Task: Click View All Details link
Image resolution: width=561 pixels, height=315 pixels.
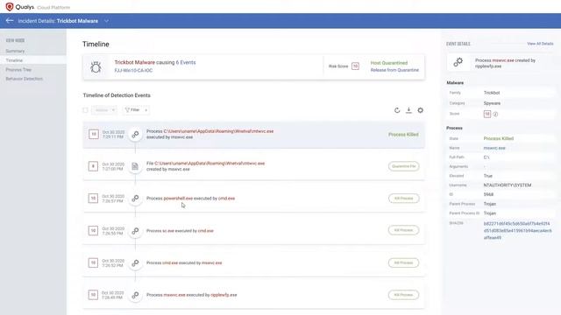Action: (x=540, y=44)
